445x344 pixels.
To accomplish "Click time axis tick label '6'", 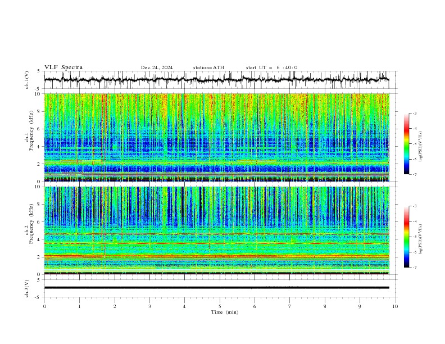I will pyautogui.click(x=255, y=306).
